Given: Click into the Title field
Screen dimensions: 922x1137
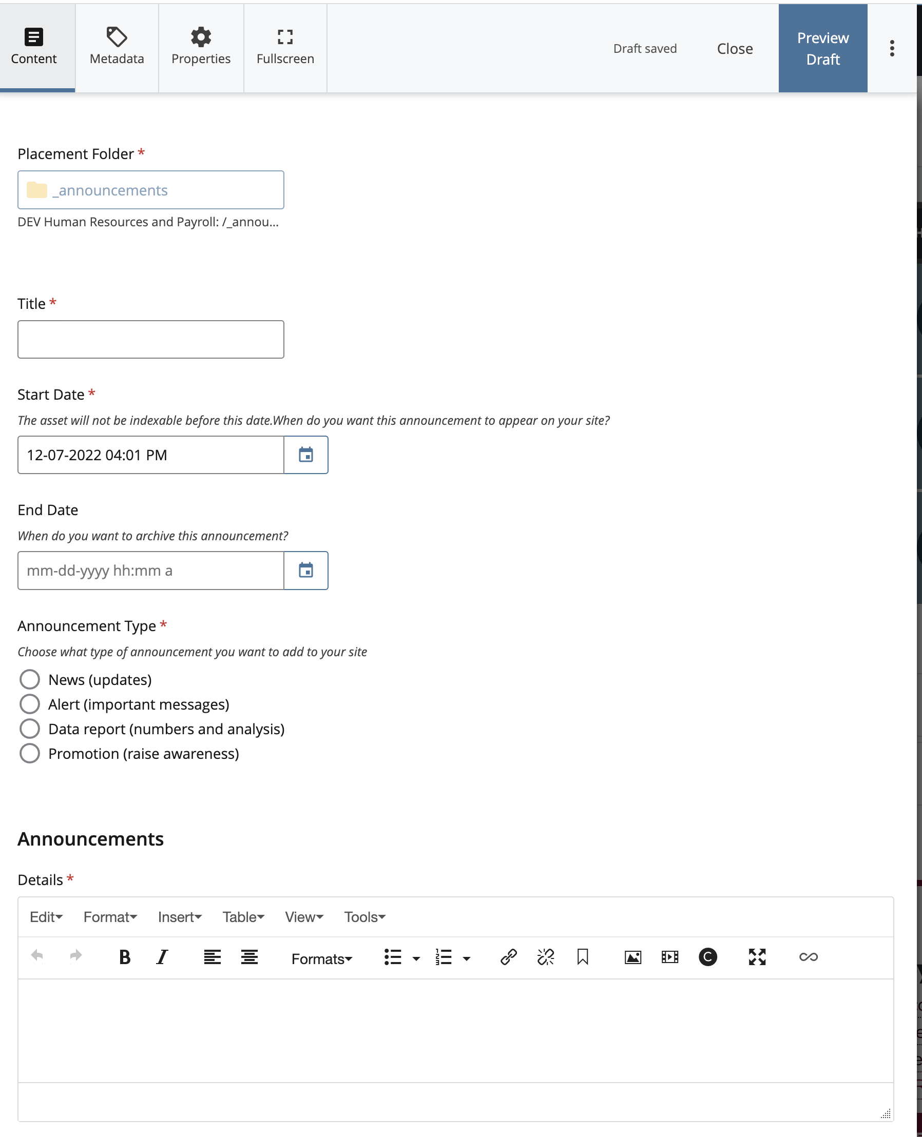Looking at the screenshot, I should click(x=151, y=339).
